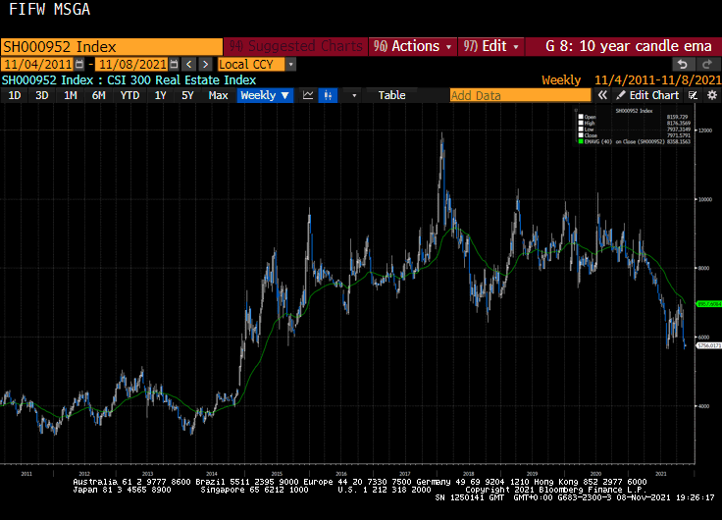Image resolution: width=722 pixels, height=520 pixels.
Task: Undo the last chart change
Action: pyautogui.click(x=683, y=64)
